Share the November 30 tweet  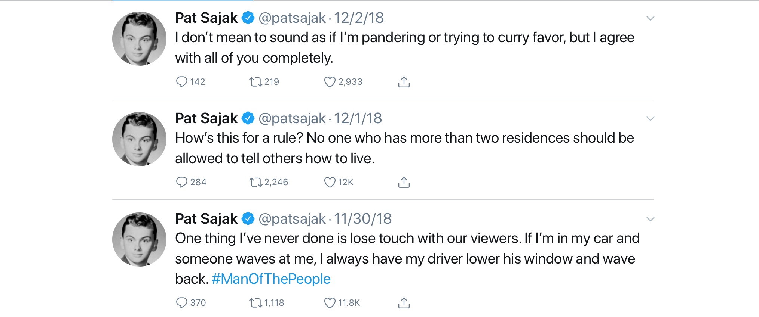pos(404,303)
